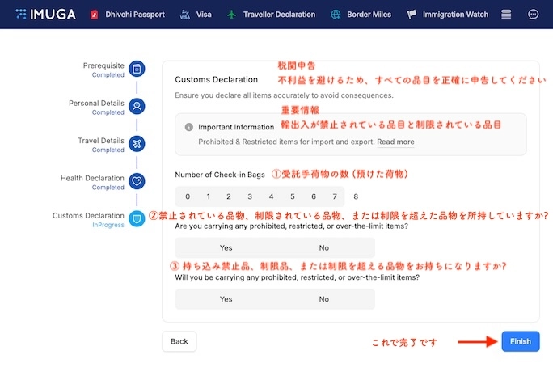Click the InProgress status text
Viewport: 553px width, 376px height.
pyautogui.click(x=108, y=225)
